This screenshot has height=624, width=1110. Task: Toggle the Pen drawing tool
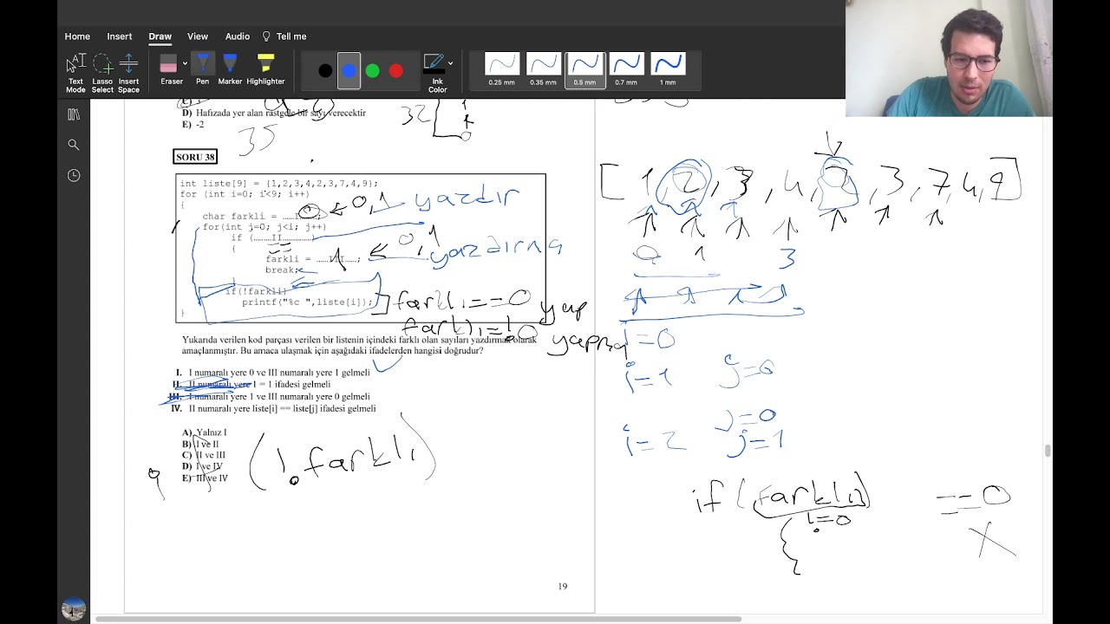[x=202, y=71]
